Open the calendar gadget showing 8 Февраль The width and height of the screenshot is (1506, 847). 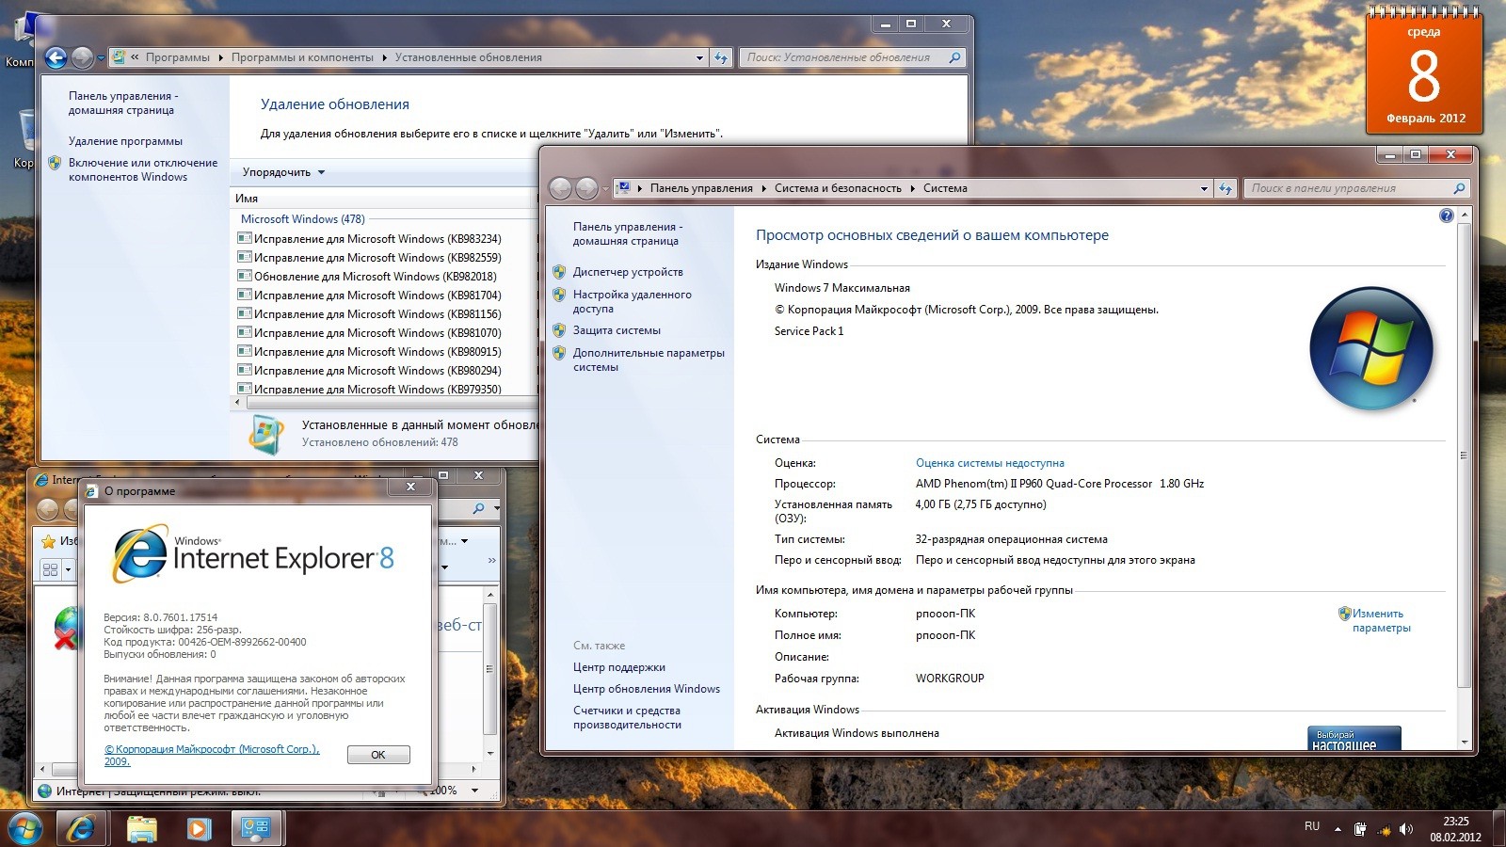pyautogui.click(x=1424, y=72)
